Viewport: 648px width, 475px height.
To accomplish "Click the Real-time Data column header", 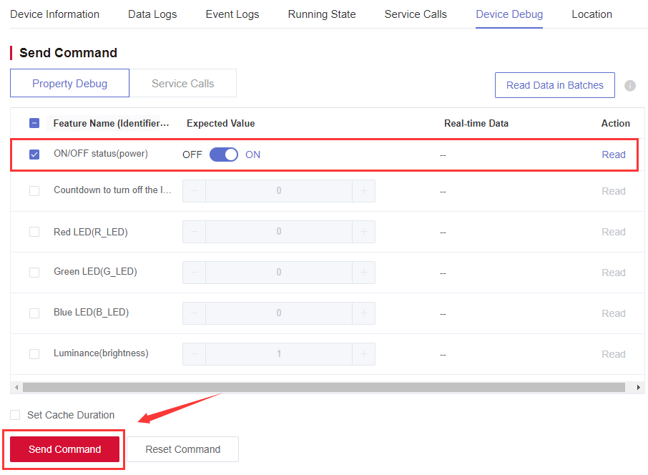I will [x=476, y=123].
